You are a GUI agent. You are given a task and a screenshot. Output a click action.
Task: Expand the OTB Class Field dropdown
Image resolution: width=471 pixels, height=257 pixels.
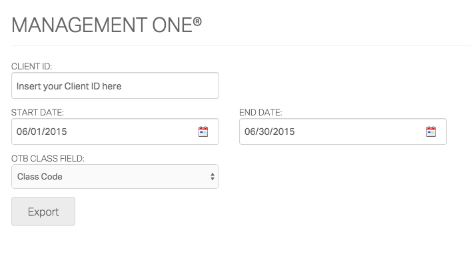pyautogui.click(x=115, y=177)
